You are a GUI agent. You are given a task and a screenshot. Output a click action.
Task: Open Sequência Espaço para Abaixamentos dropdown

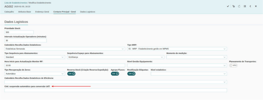coord(116,57)
